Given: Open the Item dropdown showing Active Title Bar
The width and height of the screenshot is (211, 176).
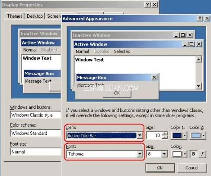Looking at the screenshot, I should click(105, 136).
